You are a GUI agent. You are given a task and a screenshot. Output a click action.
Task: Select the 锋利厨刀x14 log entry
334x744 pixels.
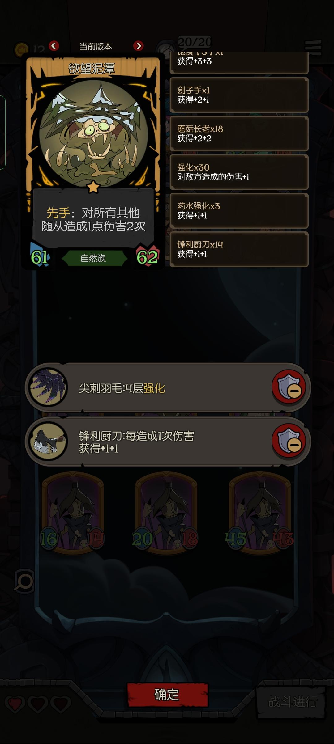[x=239, y=249]
